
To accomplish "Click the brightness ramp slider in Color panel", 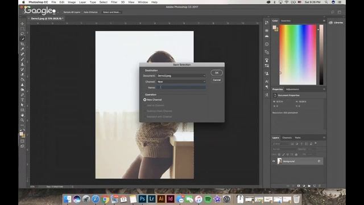I will point(321,55).
